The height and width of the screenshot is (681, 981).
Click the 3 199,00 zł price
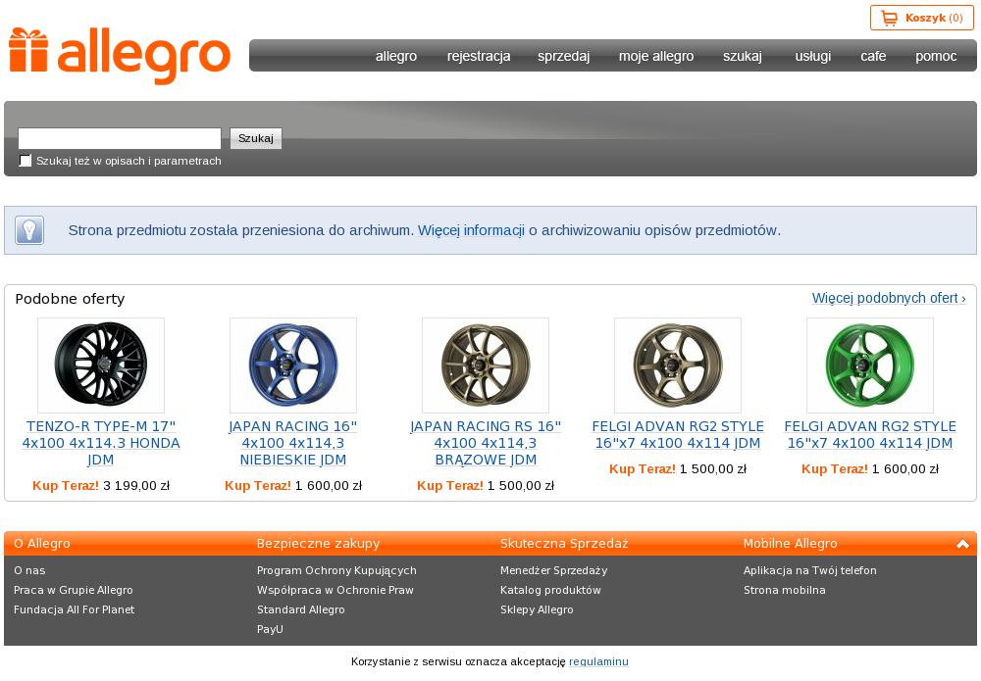[x=136, y=485]
